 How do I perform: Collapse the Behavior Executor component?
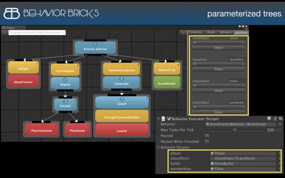(x=159, y=119)
